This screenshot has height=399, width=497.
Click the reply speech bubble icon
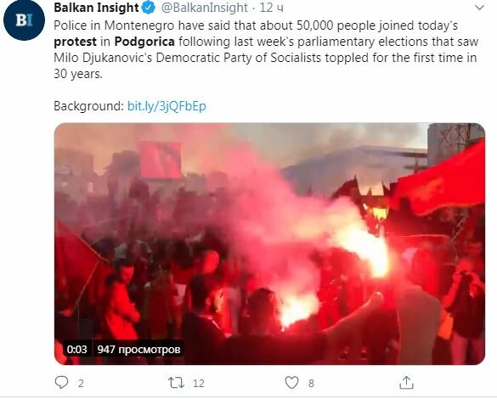point(61,382)
